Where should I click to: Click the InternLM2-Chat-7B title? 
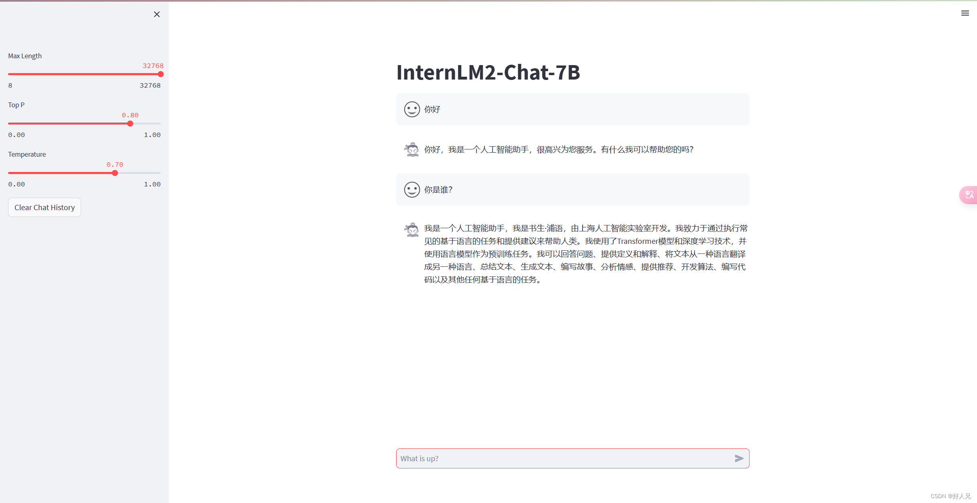click(x=488, y=73)
